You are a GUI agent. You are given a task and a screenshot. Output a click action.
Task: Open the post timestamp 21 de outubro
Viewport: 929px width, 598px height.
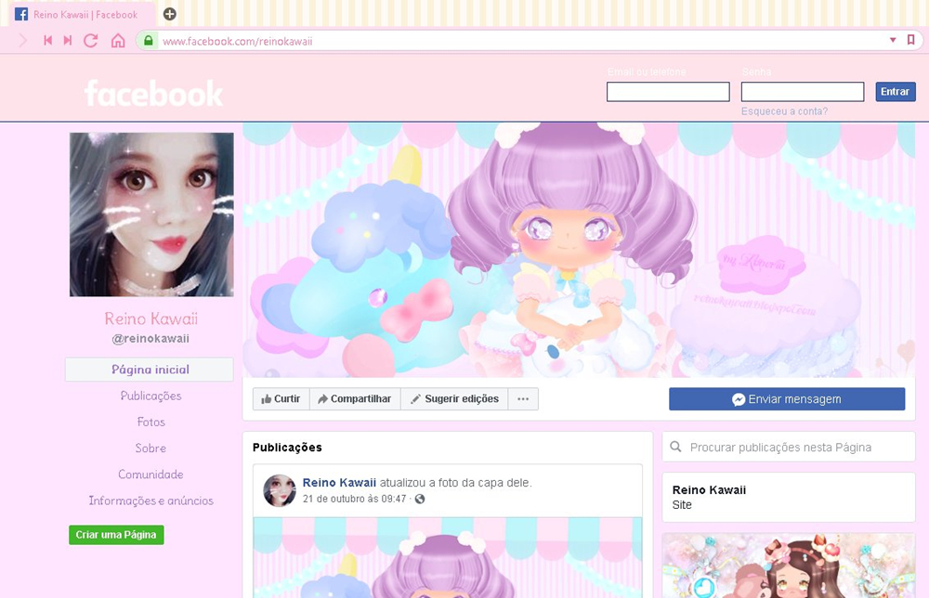pos(354,499)
